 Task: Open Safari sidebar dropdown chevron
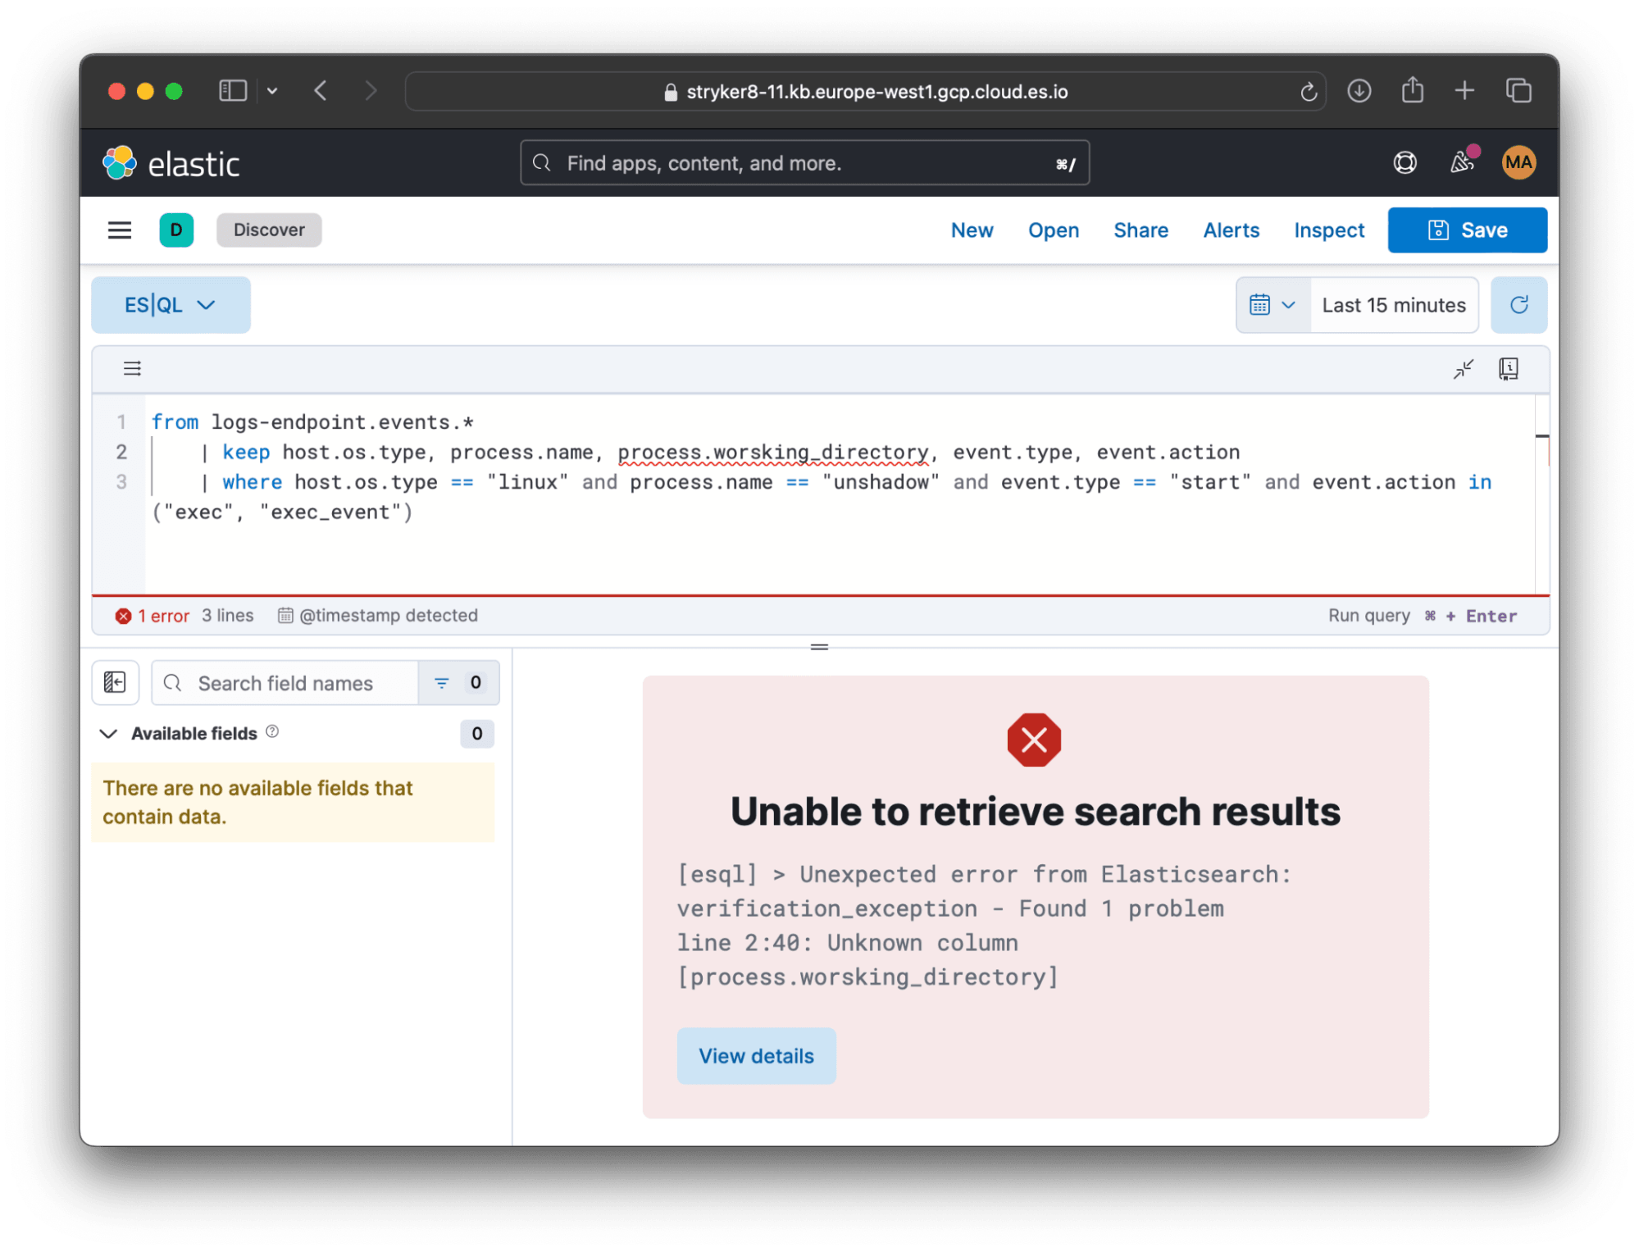coord(272,90)
